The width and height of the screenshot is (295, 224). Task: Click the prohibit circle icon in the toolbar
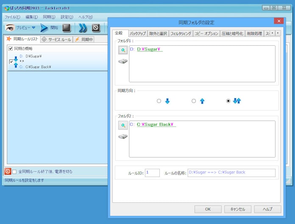click(96, 28)
